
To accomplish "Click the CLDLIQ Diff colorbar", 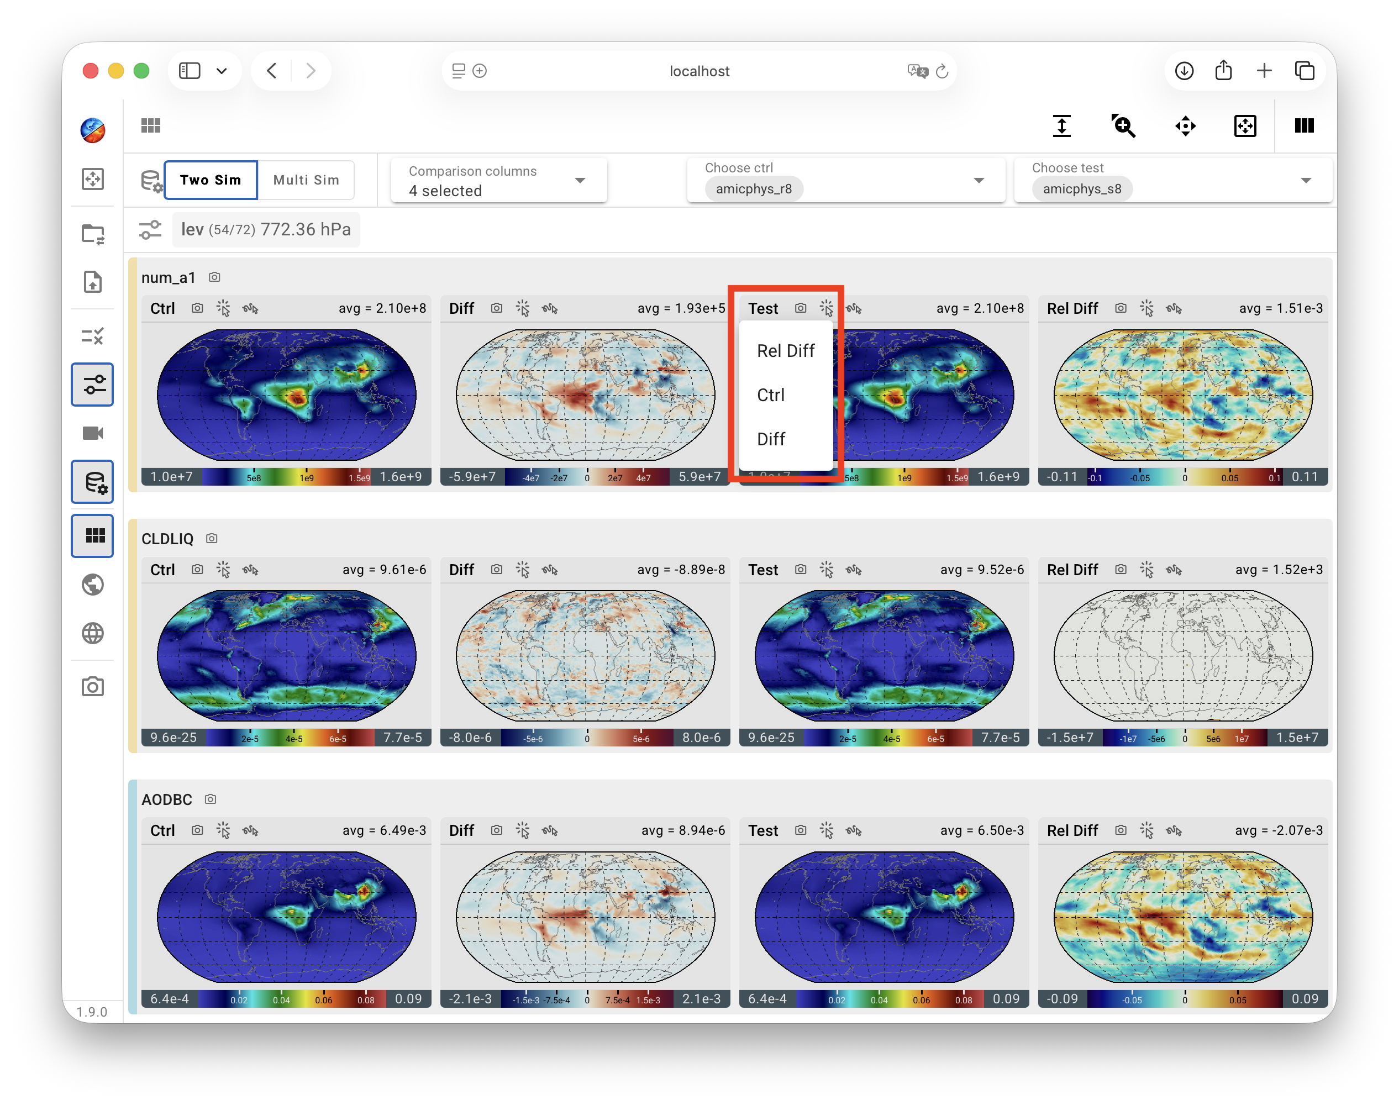I will tap(585, 738).
